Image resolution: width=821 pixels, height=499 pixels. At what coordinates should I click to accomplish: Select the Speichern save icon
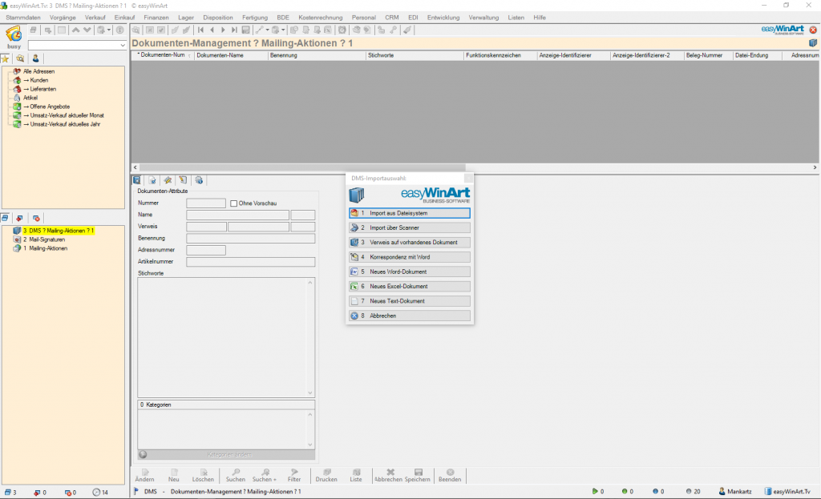click(x=417, y=474)
